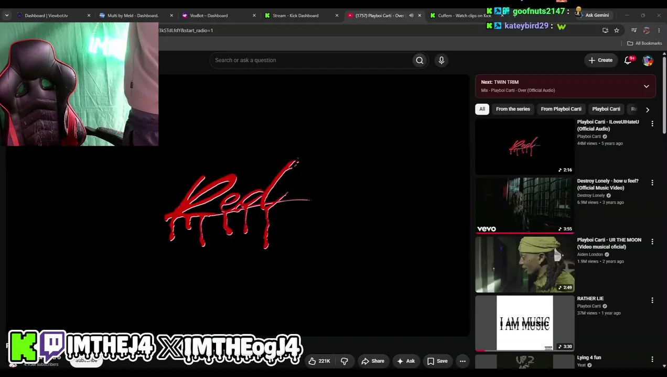Open more actions ellipsis below video
The width and height of the screenshot is (667, 377).
(x=462, y=361)
